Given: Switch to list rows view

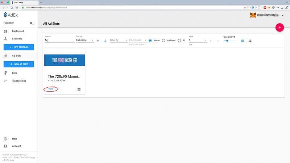Looking at the screenshot, I should 250,41.
